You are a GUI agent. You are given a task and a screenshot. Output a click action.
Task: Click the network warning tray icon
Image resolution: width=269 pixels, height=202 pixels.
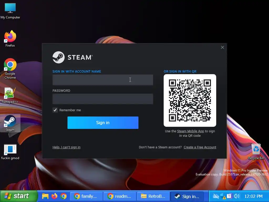coord(223,196)
